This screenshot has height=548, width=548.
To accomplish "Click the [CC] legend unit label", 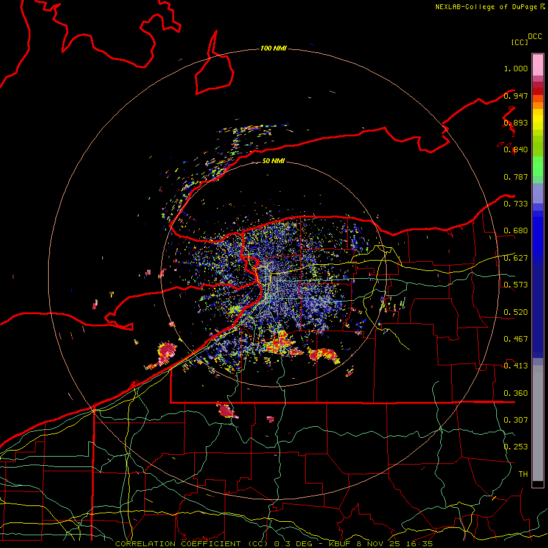I will tap(520, 42).
